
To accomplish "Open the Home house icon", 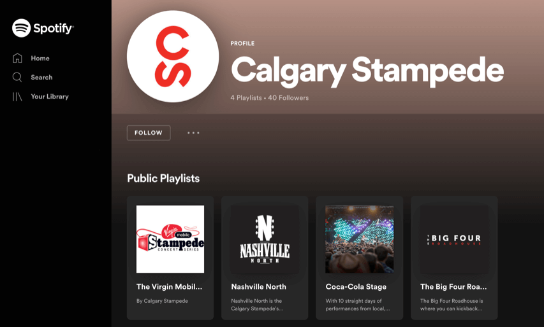I will 17,58.
